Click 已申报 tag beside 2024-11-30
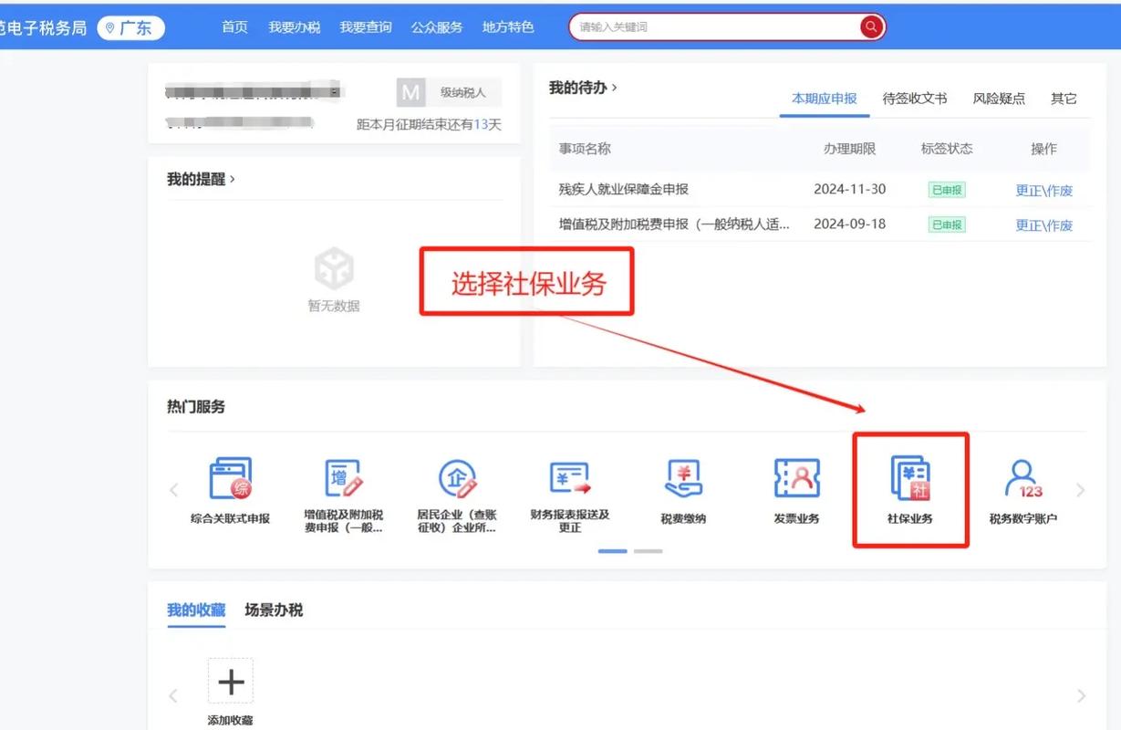This screenshot has width=1121, height=730. [947, 190]
